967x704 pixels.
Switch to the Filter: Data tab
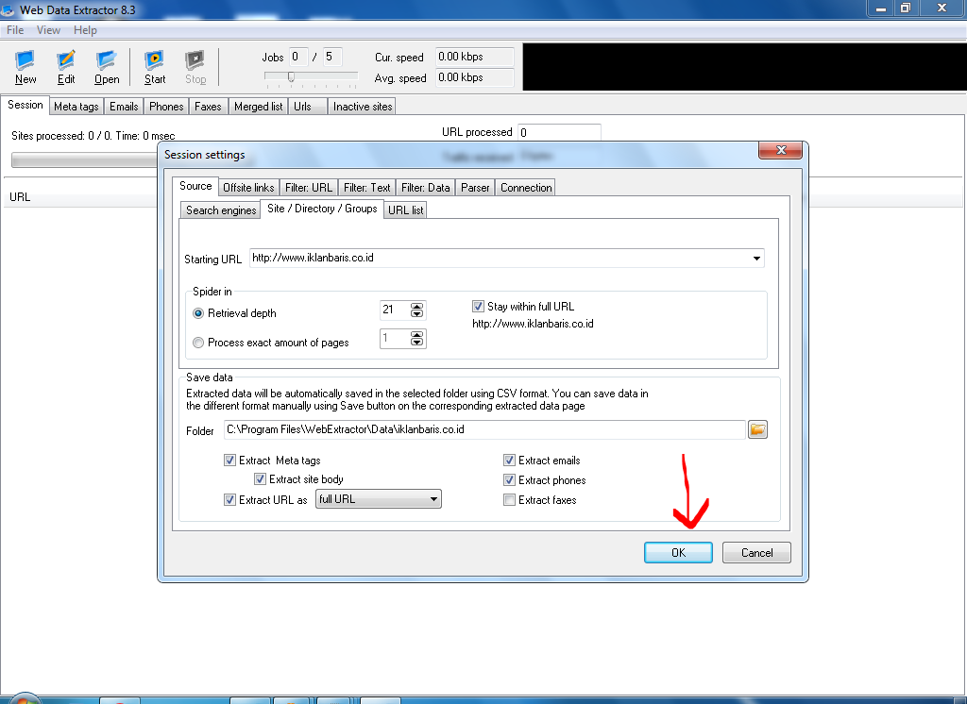pyautogui.click(x=426, y=188)
